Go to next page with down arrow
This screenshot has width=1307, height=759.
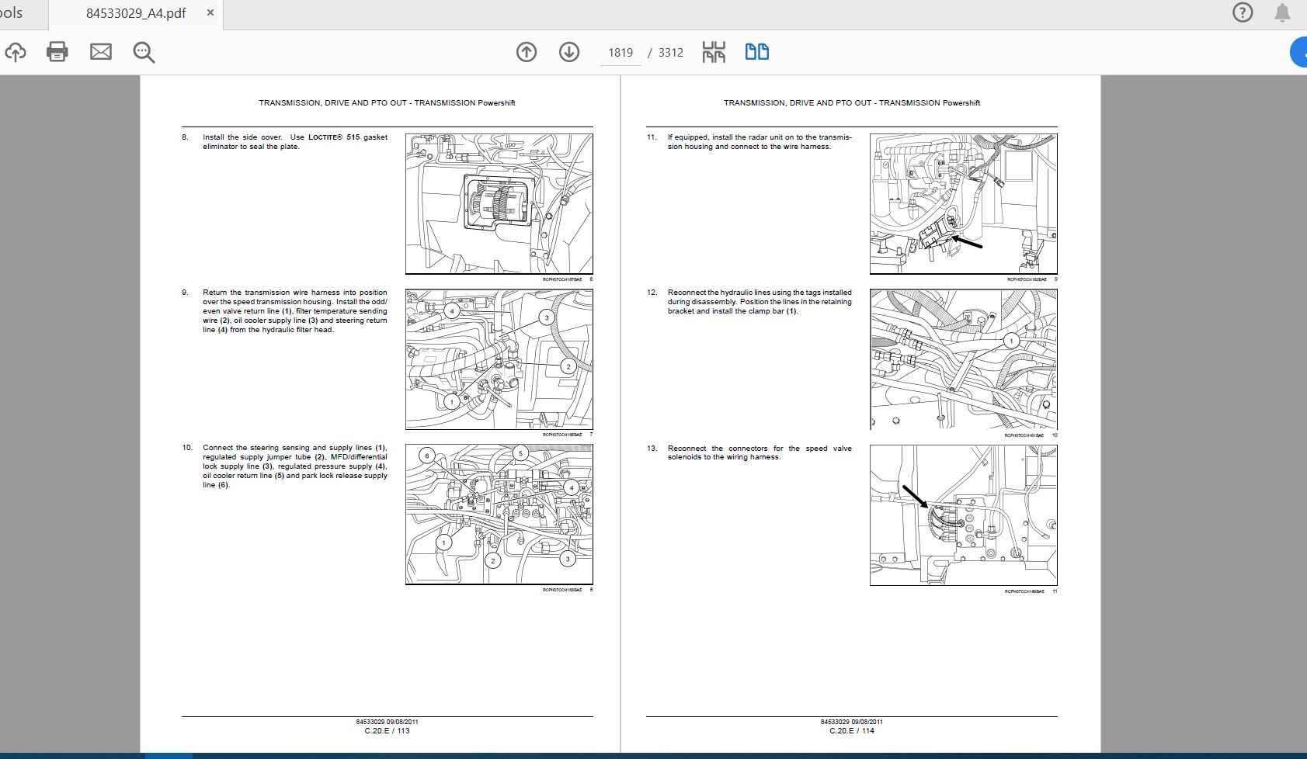pyautogui.click(x=569, y=52)
